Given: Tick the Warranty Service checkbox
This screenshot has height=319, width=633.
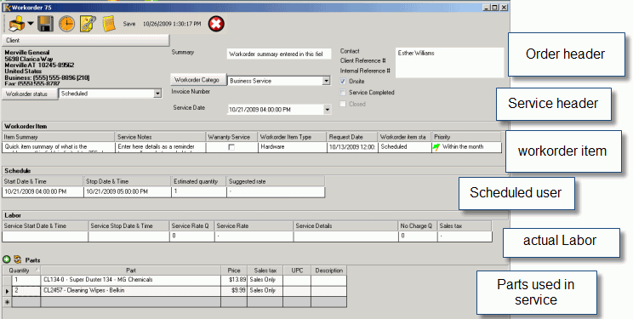Looking at the screenshot, I should (231, 147).
